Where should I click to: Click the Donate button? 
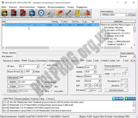click(130, 99)
